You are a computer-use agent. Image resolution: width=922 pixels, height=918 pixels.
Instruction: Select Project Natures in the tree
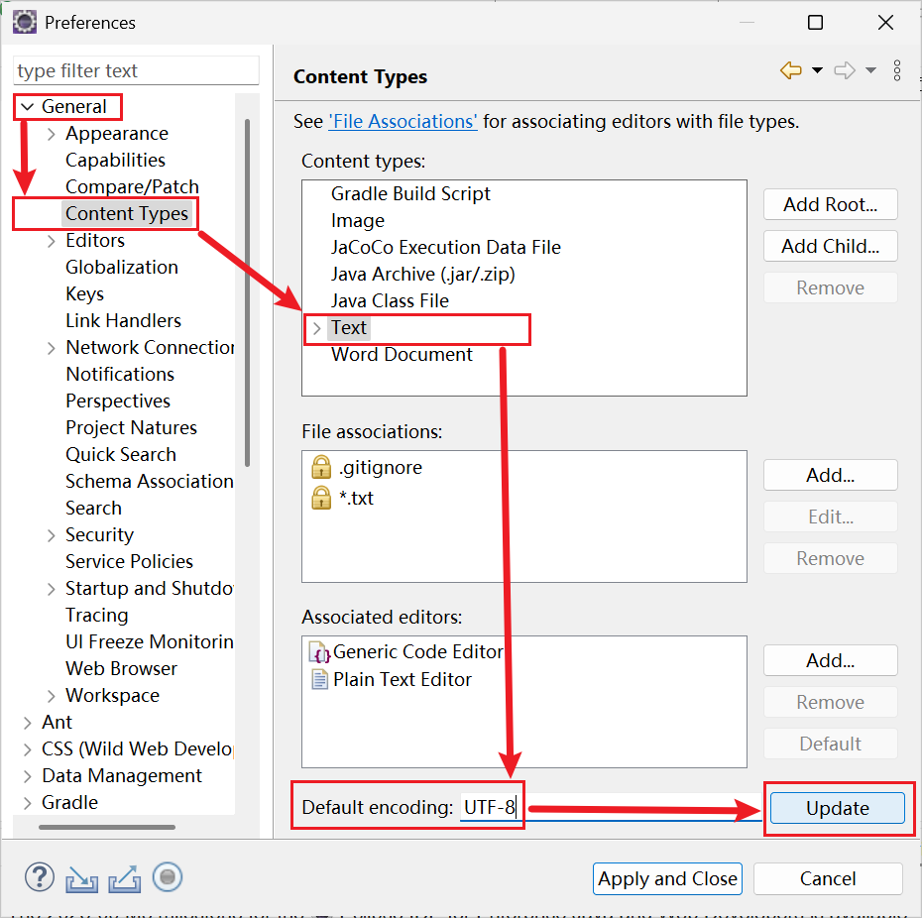131,427
